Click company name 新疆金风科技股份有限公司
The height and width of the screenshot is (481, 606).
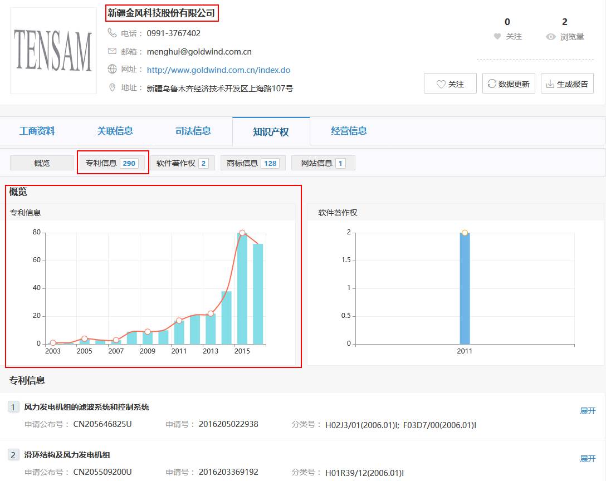coord(161,13)
